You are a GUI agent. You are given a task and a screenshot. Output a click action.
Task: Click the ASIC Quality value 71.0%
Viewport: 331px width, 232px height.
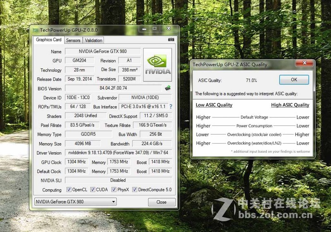pyautogui.click(x=251, y=80)
